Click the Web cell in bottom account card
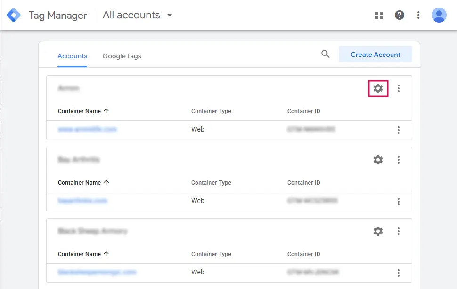Screen dimensions: 457x289 point(197,272)
